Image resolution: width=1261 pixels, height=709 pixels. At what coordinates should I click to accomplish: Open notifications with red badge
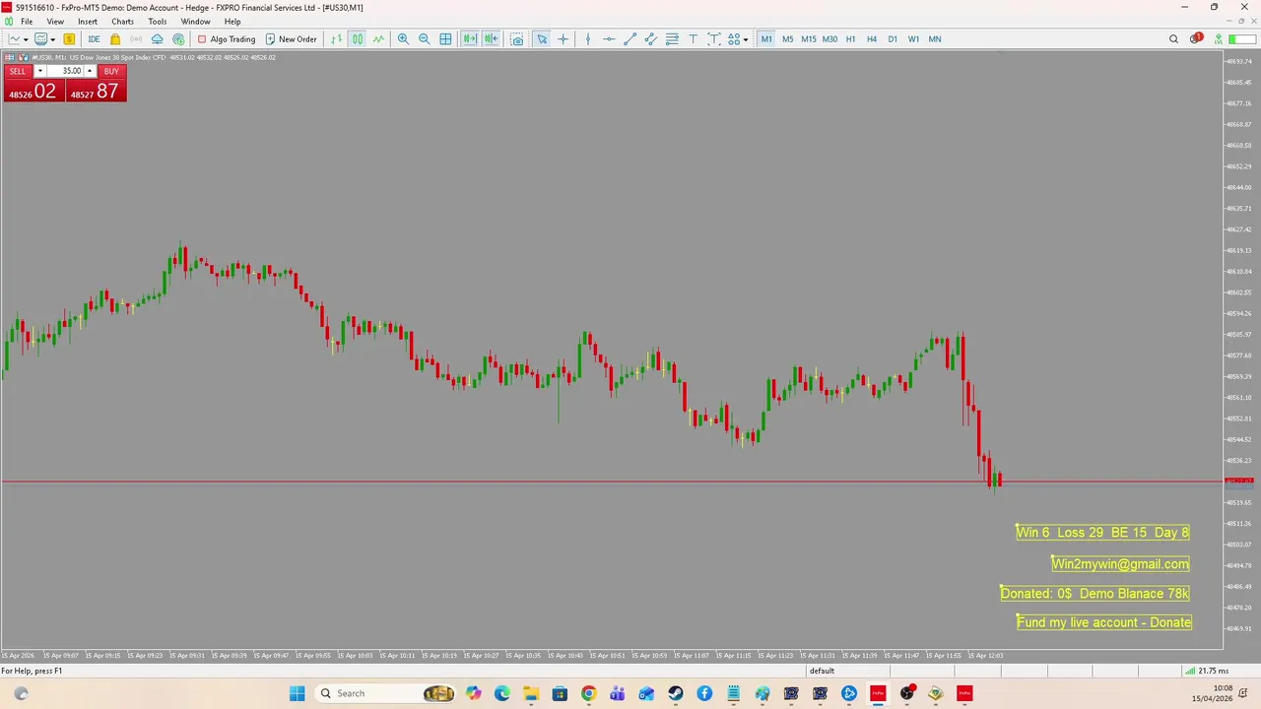click(1195, 38)
